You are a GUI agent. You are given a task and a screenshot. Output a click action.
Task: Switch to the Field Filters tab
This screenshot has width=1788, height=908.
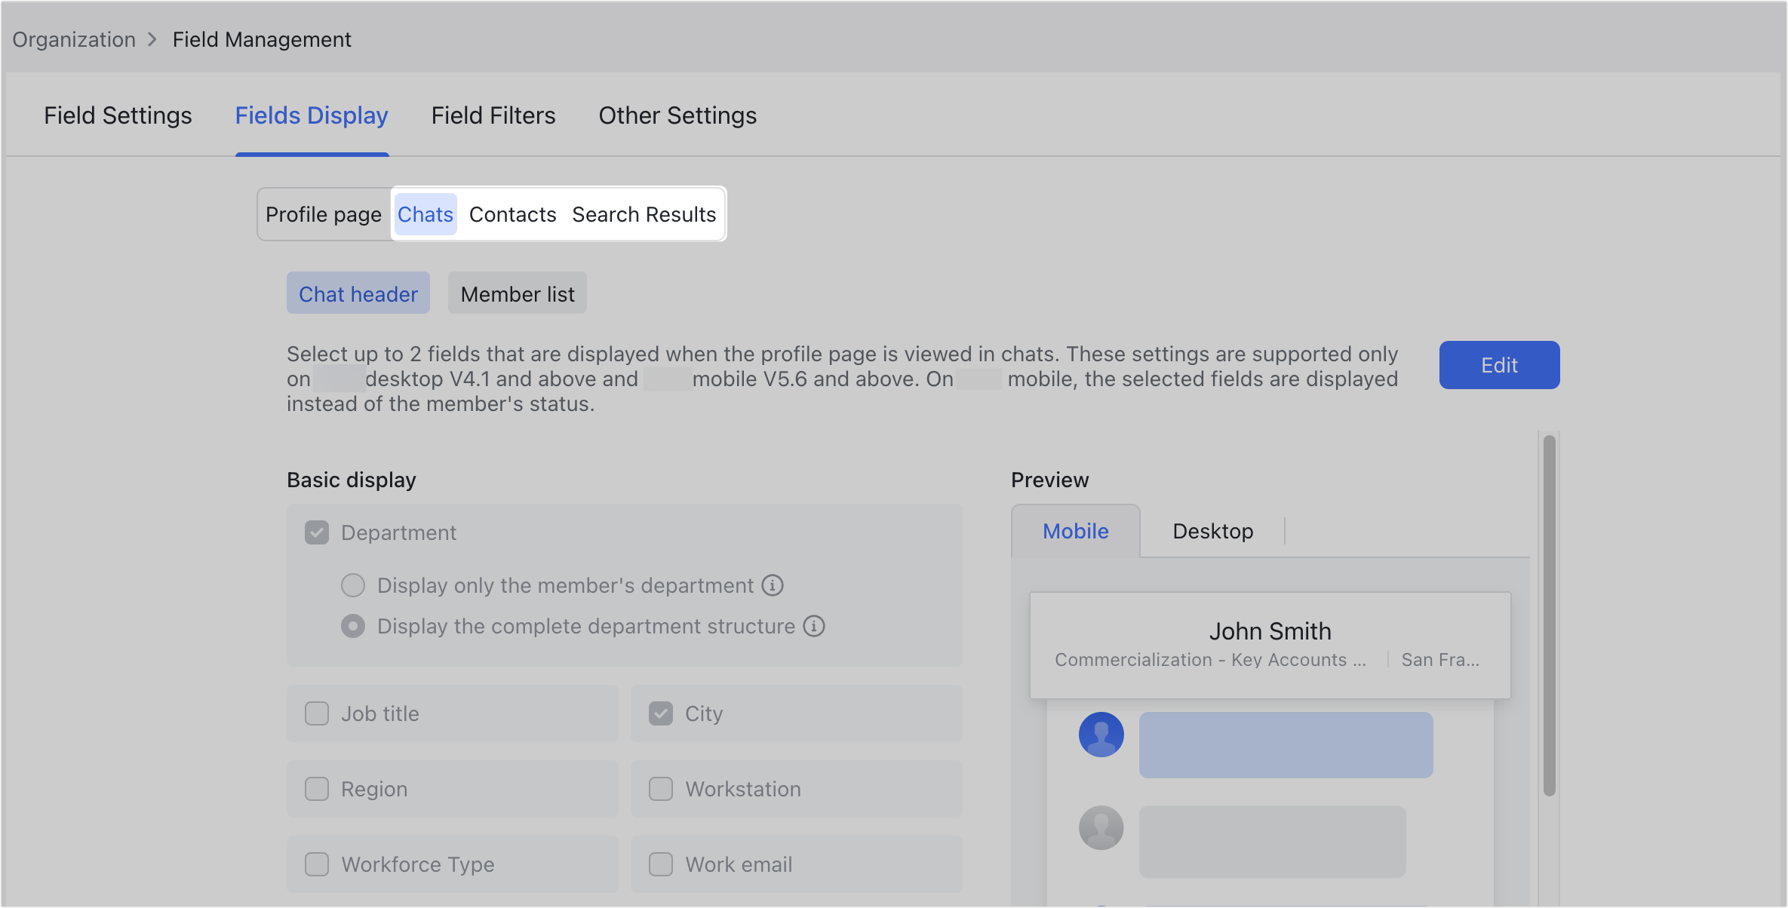coord(493,115)
